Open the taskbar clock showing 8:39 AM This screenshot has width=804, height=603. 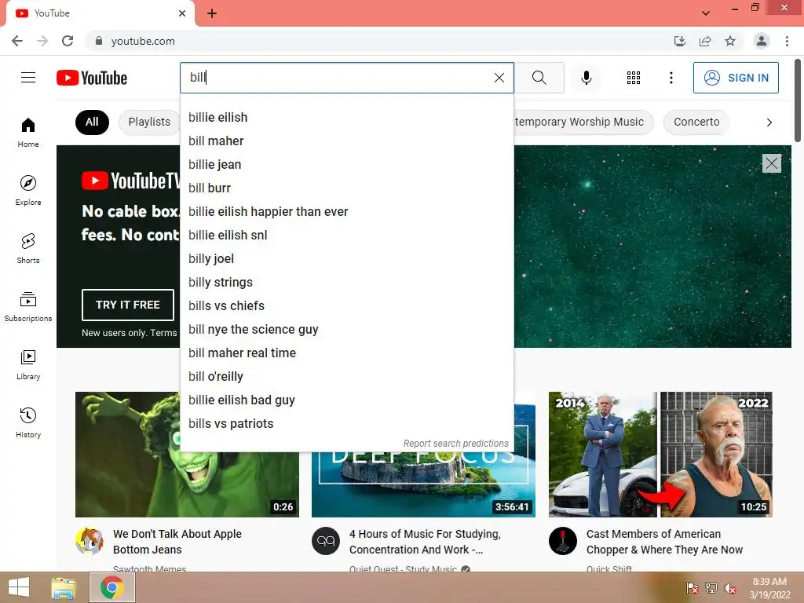pos(769,588)
